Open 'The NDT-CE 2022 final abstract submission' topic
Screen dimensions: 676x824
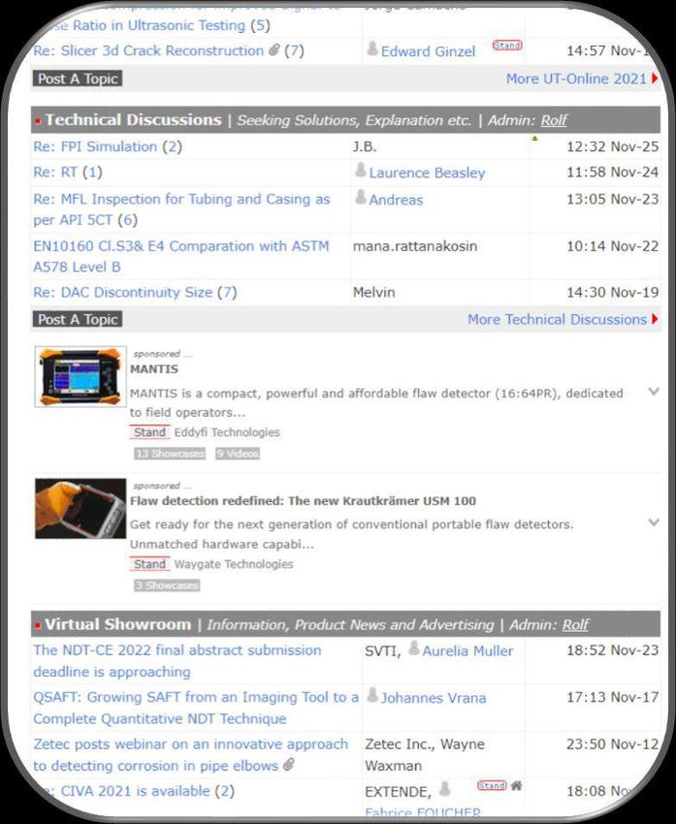pyautogui.click(x=177, y=661)
